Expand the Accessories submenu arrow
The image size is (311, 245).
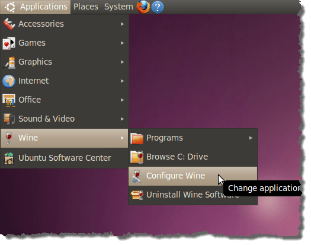(123, 24)
